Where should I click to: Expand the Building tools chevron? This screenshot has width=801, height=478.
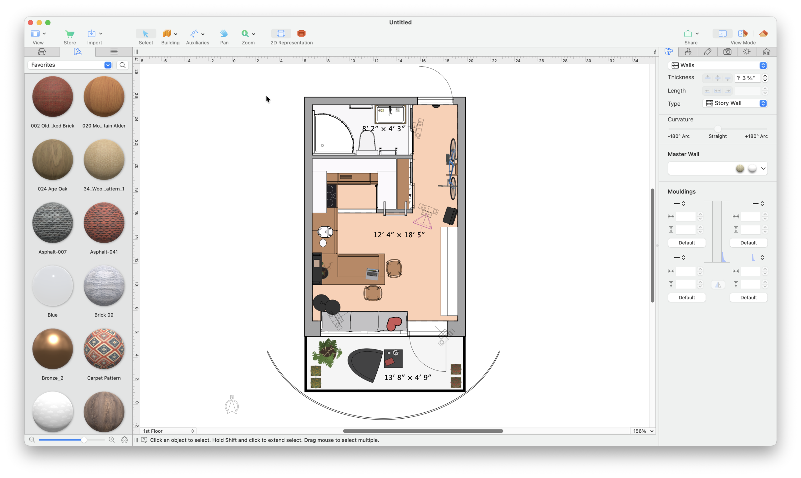tap(176, 34)
